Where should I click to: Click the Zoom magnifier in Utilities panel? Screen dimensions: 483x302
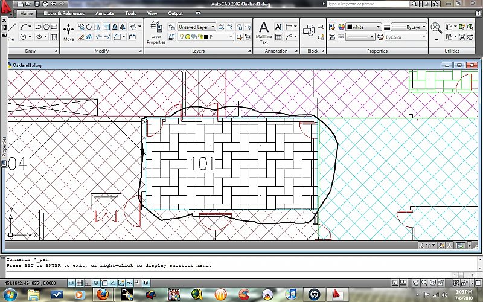[x=436, y=27]
